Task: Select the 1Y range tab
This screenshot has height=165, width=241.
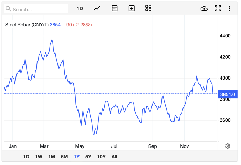Action: click(x=77, y=157)
